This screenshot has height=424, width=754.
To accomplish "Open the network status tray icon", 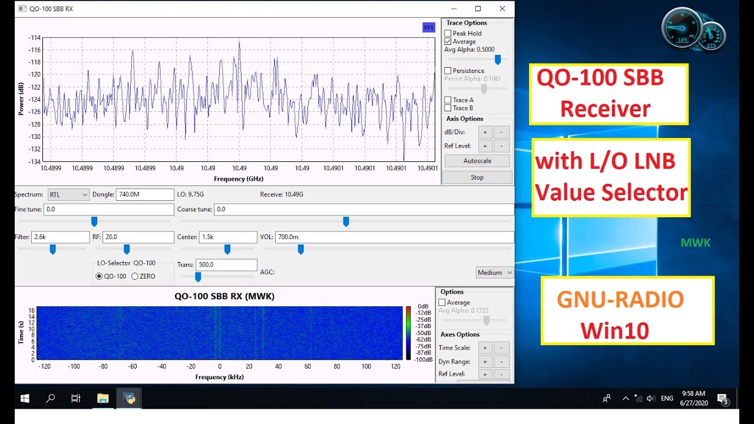I will 639,399.
